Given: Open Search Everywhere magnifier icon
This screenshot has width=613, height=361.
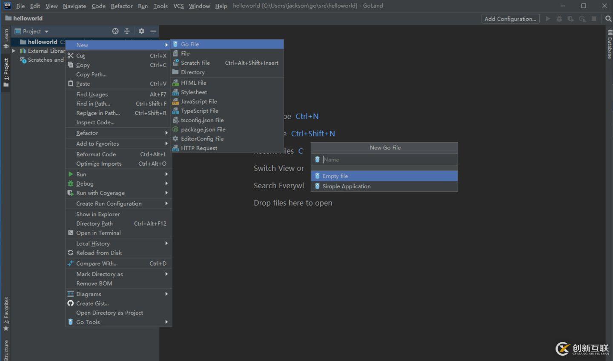Looking at the screenshot, I should pos(608,19).
